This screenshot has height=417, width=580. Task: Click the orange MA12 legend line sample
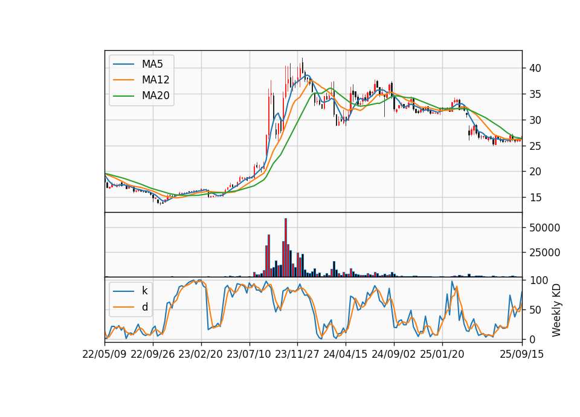point(123,80)
